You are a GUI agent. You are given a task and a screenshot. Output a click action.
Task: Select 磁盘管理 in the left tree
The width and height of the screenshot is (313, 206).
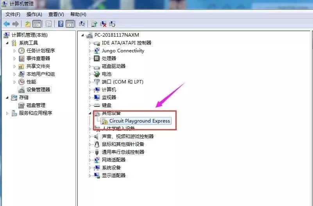click(x=36, y=105)
